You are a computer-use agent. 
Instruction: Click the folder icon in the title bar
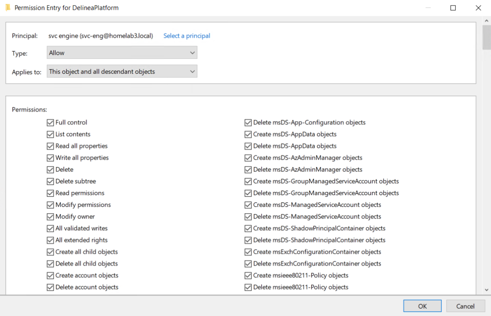point(8,8)
